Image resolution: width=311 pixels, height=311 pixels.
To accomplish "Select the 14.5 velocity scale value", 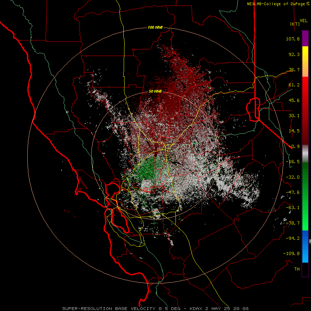I will point(294,131).
